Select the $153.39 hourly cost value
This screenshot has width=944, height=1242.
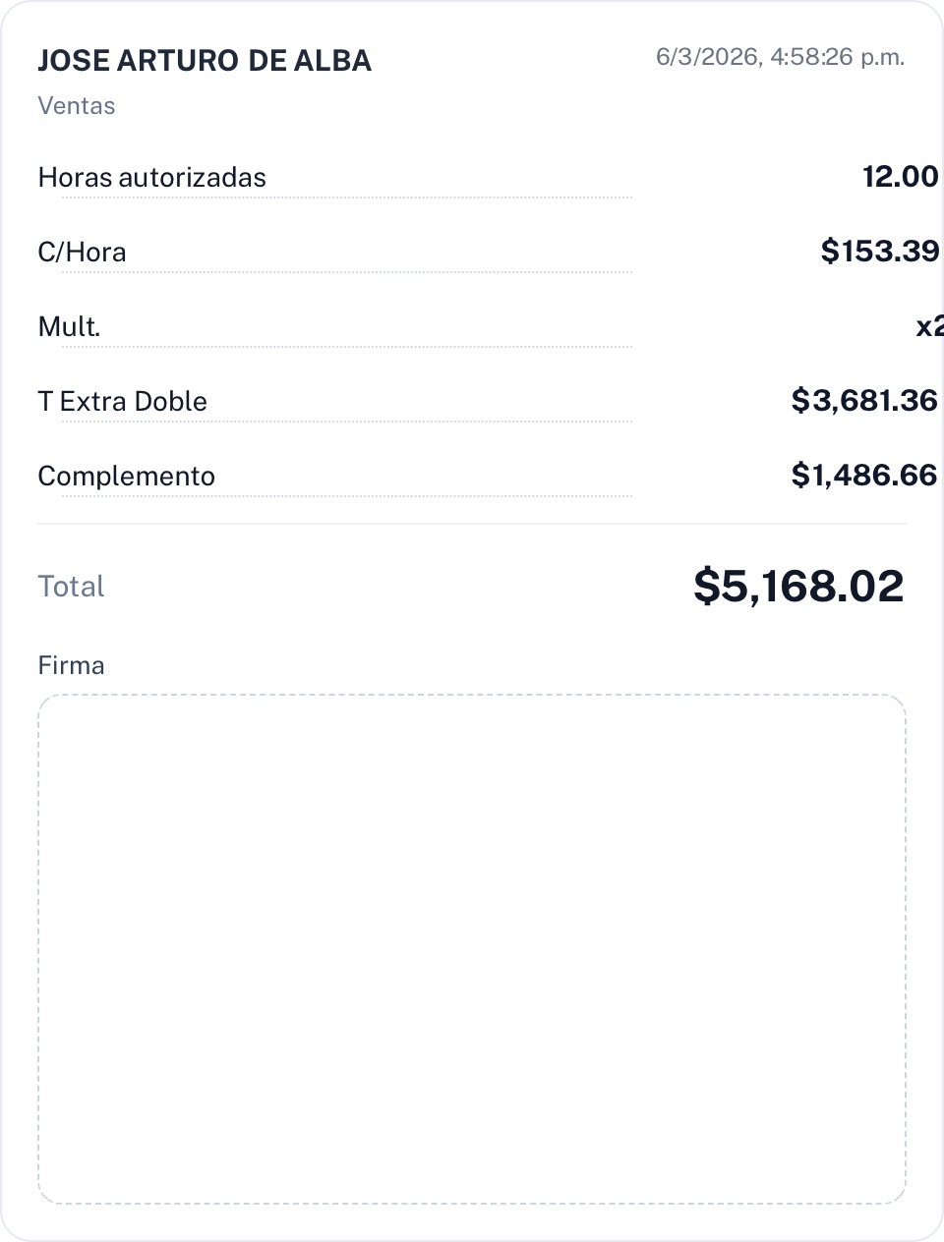pos(879,252)
